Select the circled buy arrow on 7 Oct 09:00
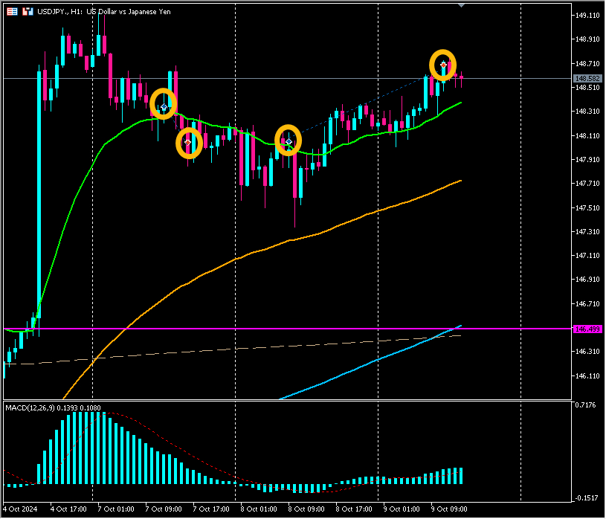The width and height of the screenshot is (606, 519). click(164, 106)
